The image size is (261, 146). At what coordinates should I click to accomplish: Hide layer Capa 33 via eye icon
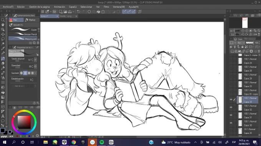click(x=231, y=100)
